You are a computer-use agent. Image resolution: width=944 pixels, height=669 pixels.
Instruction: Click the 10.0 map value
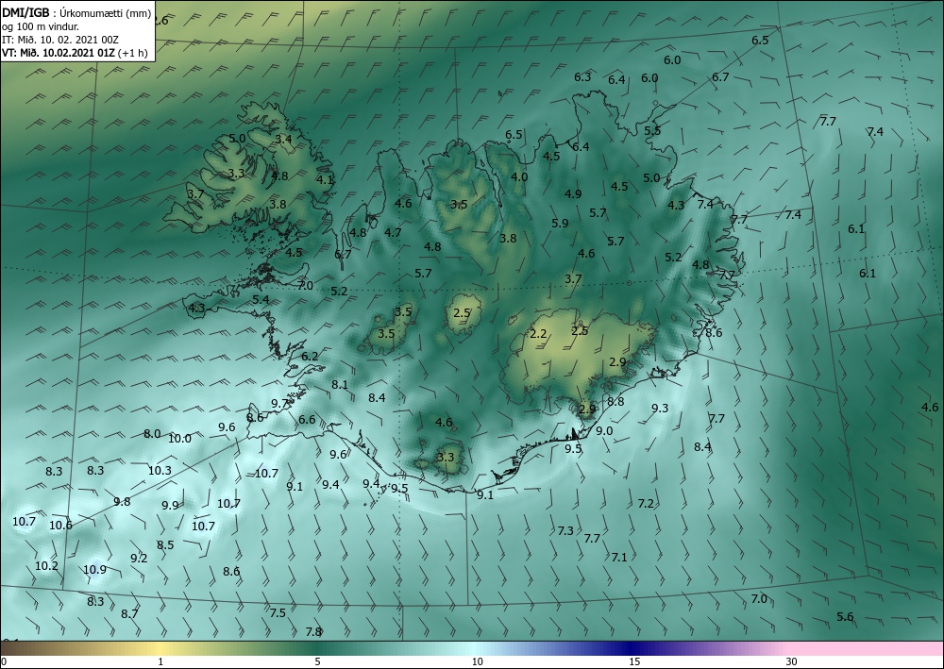coord(179,439)
